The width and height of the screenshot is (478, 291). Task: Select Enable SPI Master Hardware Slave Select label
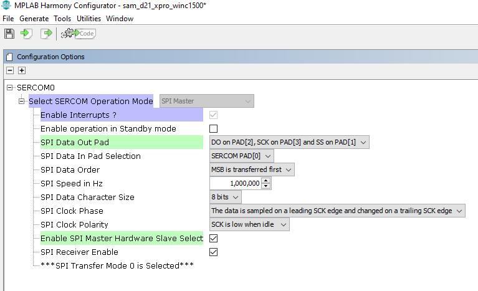point(122,238)
